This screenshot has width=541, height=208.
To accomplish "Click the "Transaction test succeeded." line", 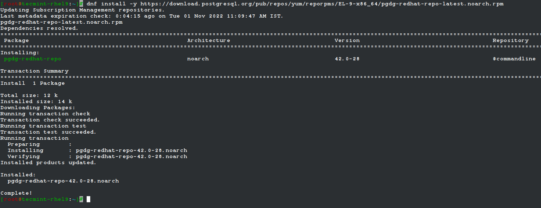I will click(49, 132).
